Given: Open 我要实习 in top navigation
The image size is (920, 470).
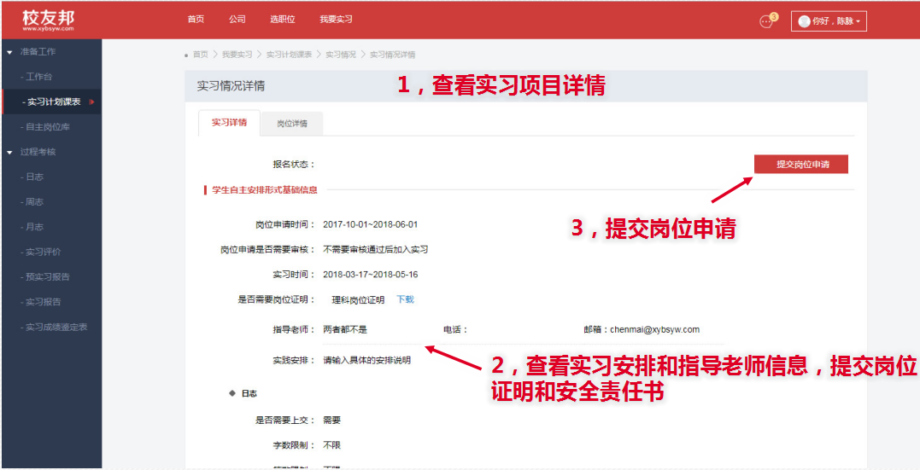Looking at the screenshot, I should pos(336,20).
